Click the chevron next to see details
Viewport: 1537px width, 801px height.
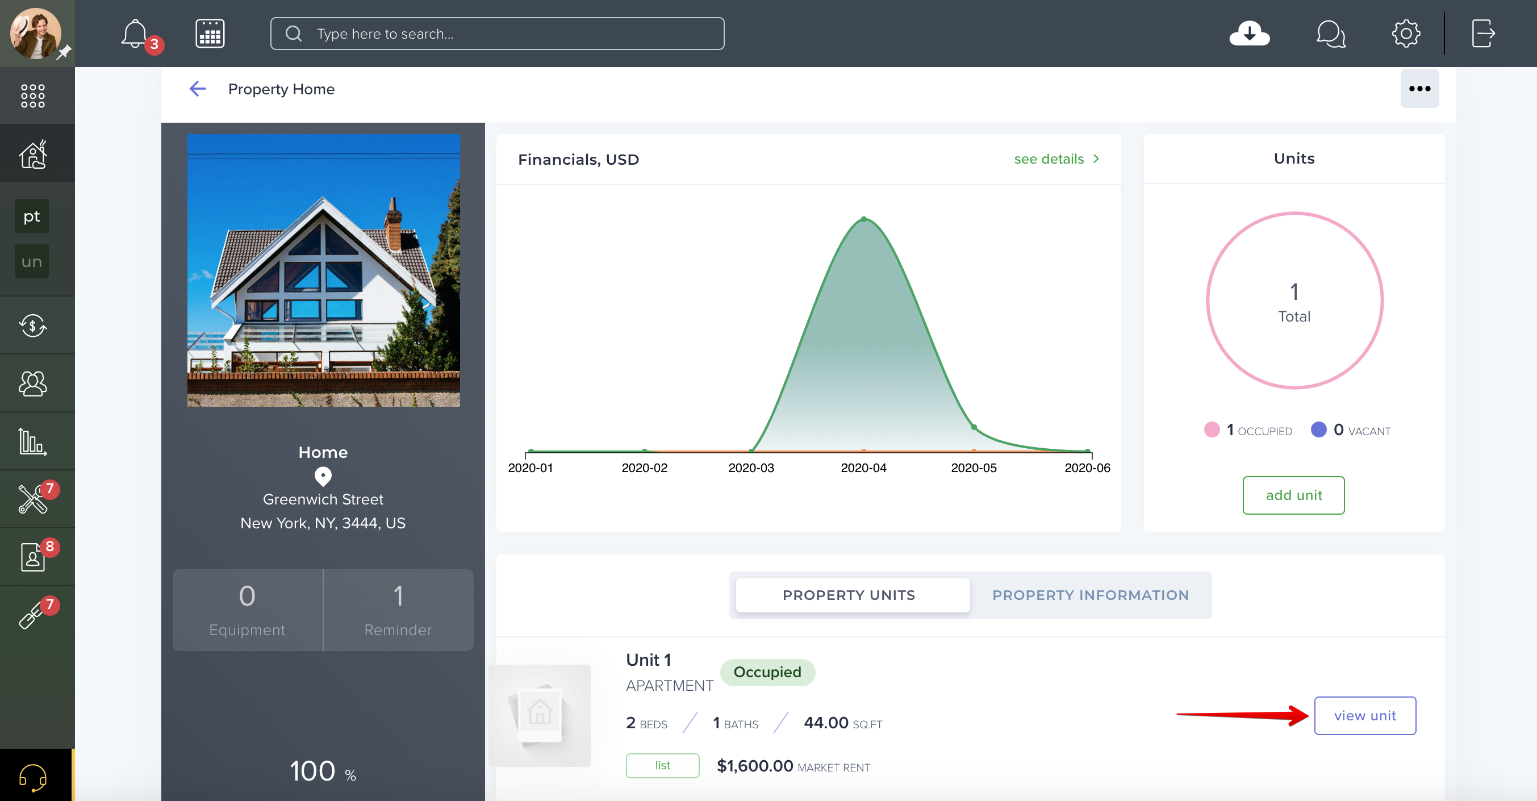[x=1096, y=158]
